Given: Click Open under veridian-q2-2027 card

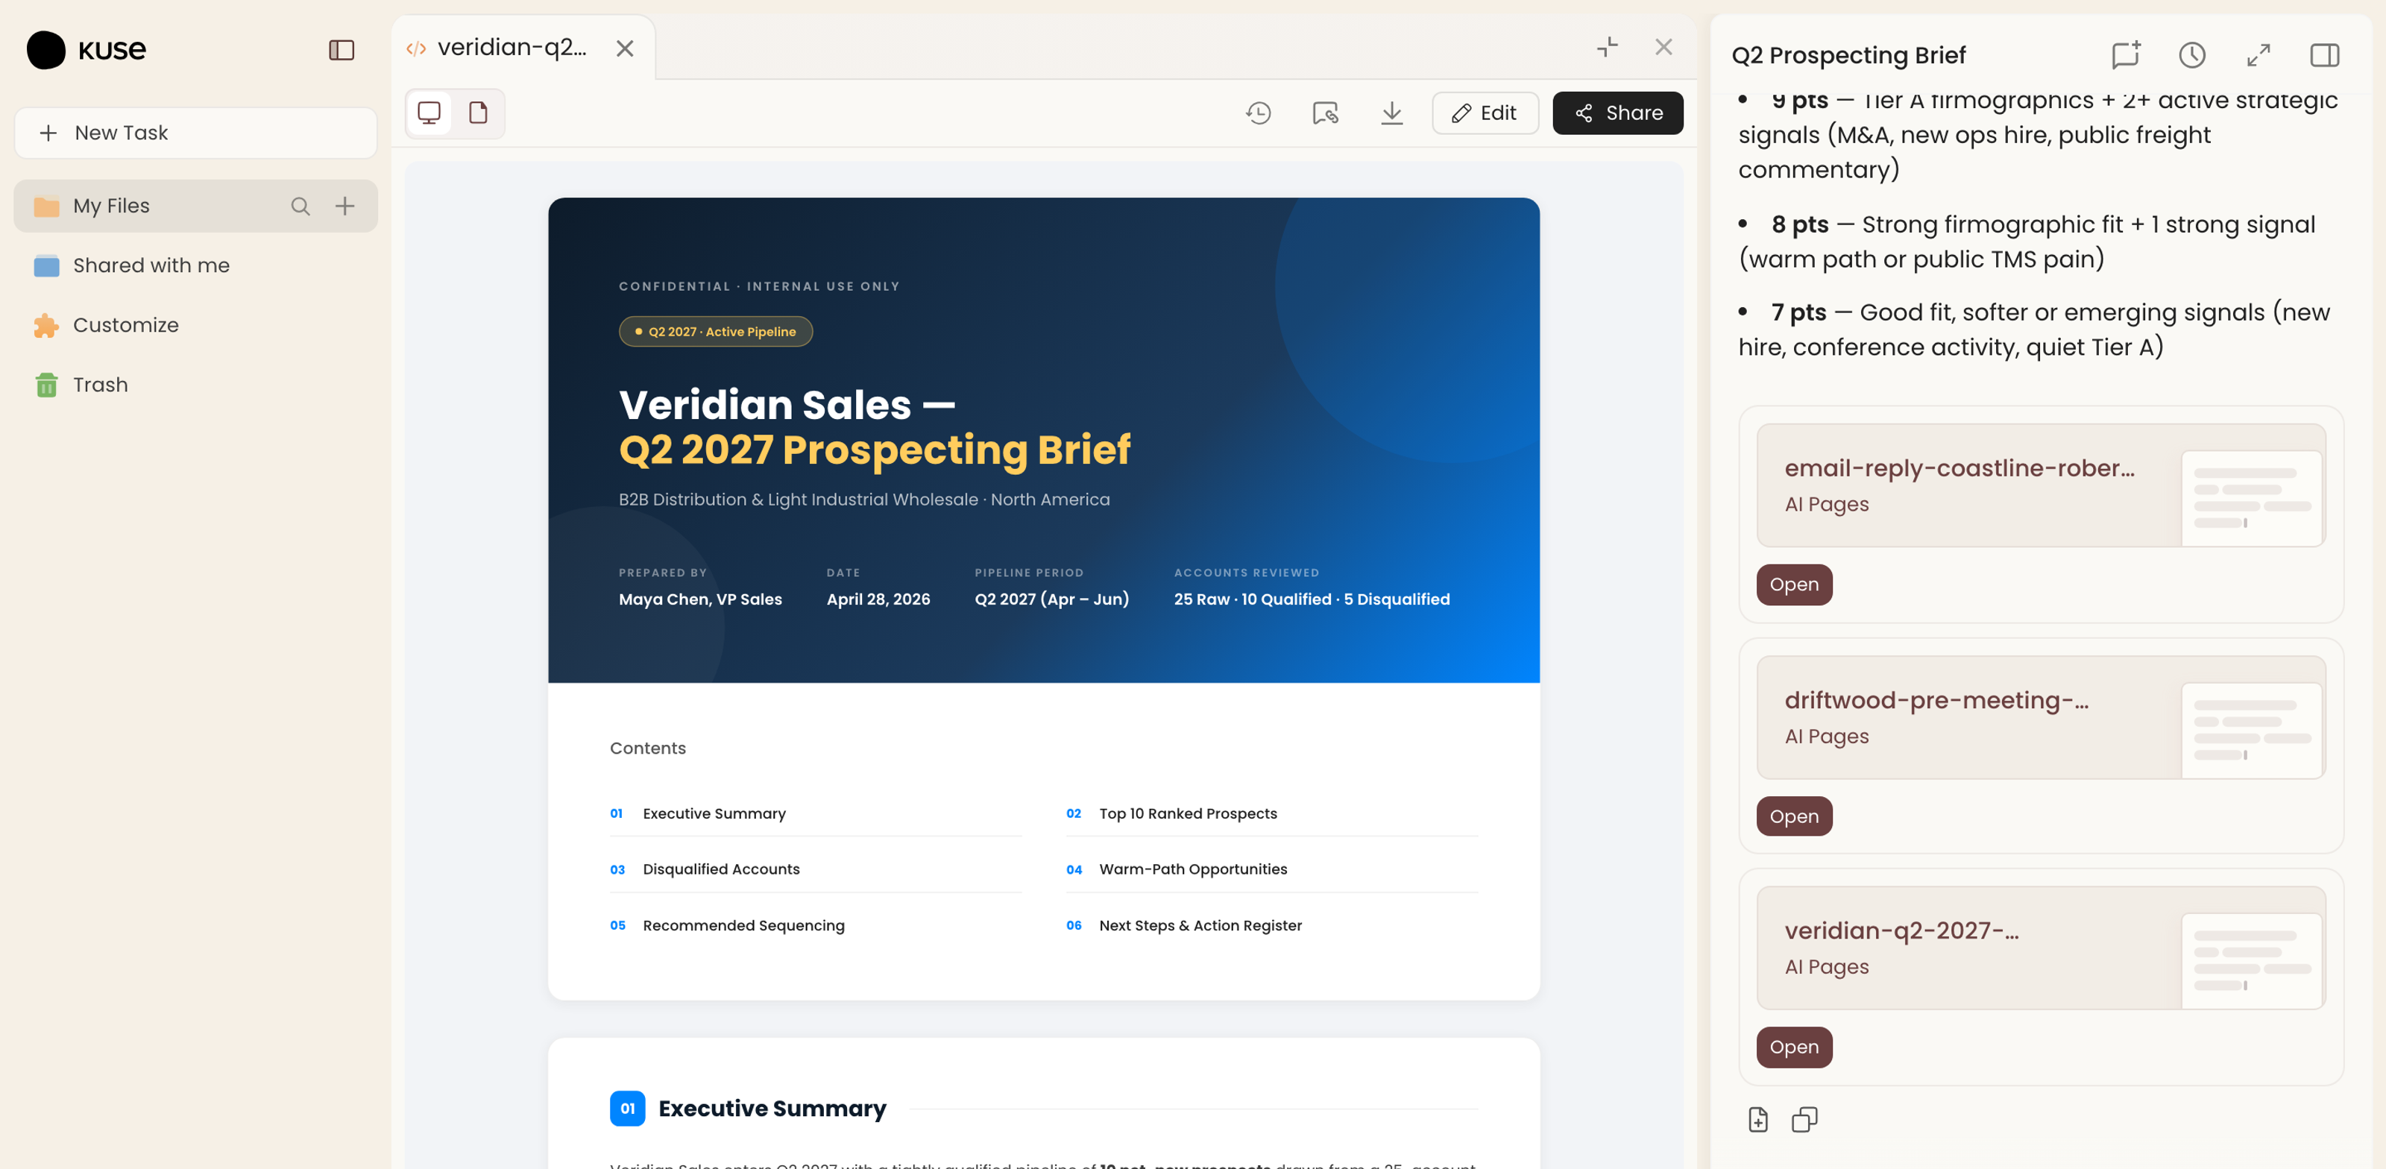Looking at the screenshot, I should (1794, 1047).
